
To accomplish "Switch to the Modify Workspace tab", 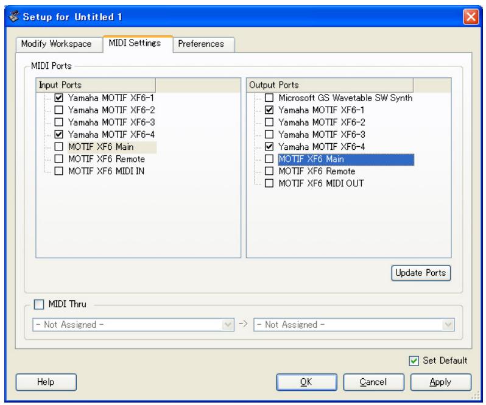I will (x=59, y=44).
